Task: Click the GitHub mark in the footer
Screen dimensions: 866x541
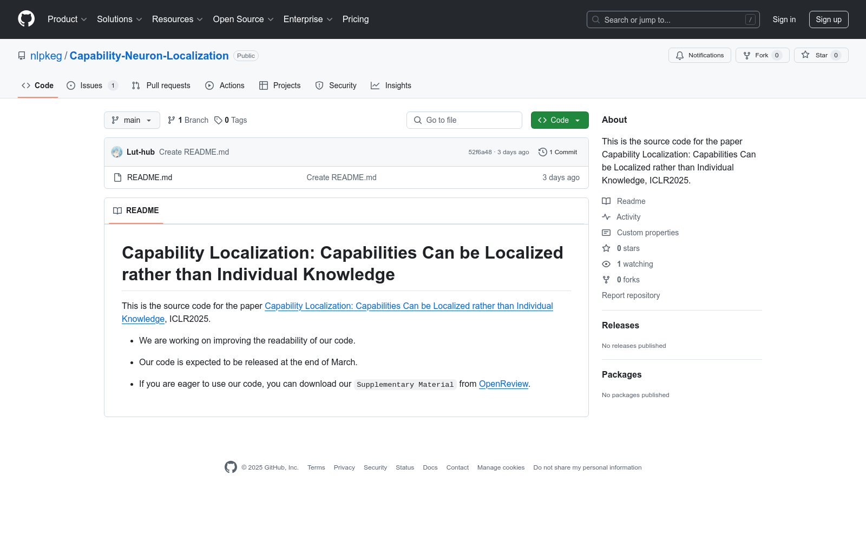Action: click(x=231, y=467)
